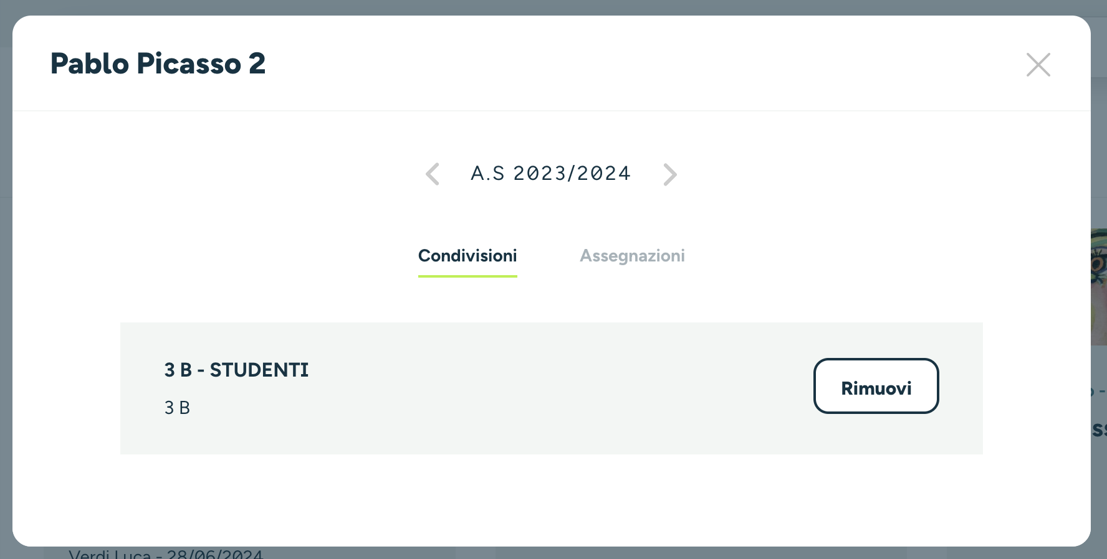Switch to the Assegnazioni tab

tap(632, 256)
